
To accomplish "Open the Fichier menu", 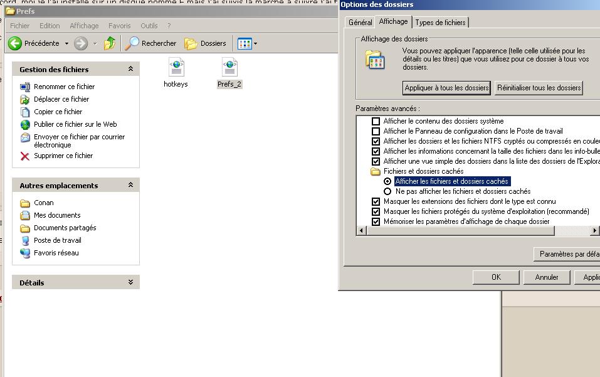I will click(x=19, y=26).
